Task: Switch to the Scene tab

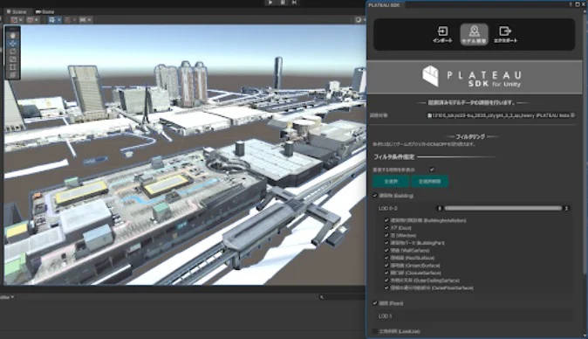Action: (17, 11)
